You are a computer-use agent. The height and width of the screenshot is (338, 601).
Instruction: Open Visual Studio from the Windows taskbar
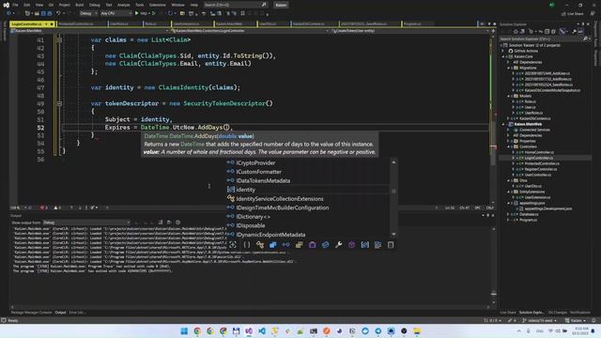point(249,330)
